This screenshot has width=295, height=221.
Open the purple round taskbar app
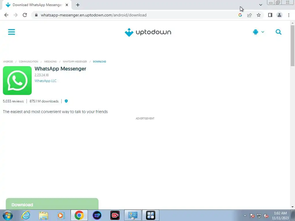97,215
